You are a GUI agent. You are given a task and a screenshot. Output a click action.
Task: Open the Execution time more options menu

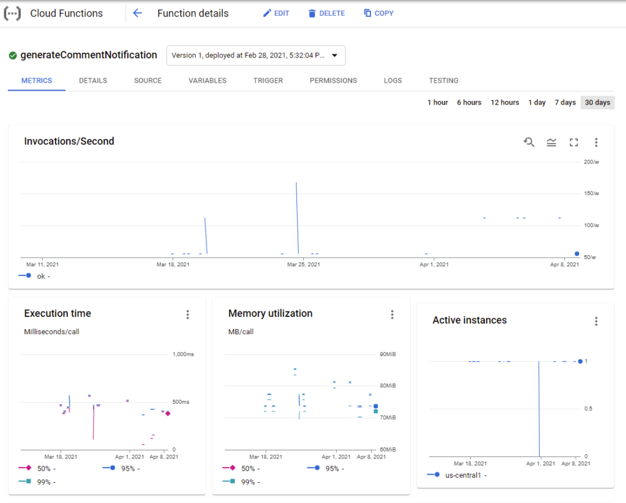coord(188,315)
